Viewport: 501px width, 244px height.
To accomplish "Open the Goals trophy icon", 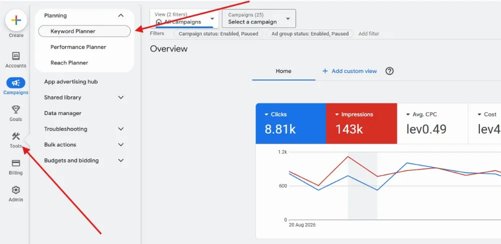I will click(x=16, y=109).
